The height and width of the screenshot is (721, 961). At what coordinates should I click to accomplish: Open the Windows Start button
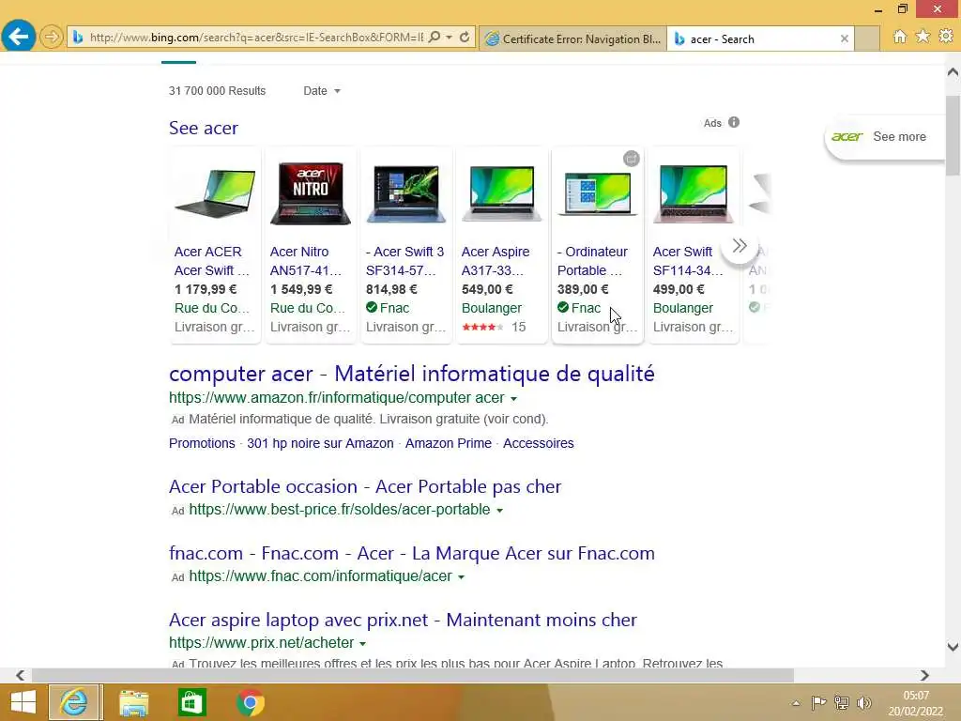pos(23,702)
